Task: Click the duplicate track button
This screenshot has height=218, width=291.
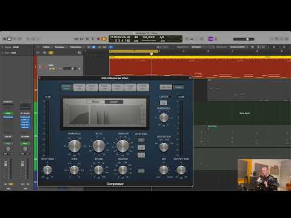Action: [x=45, y=53]
